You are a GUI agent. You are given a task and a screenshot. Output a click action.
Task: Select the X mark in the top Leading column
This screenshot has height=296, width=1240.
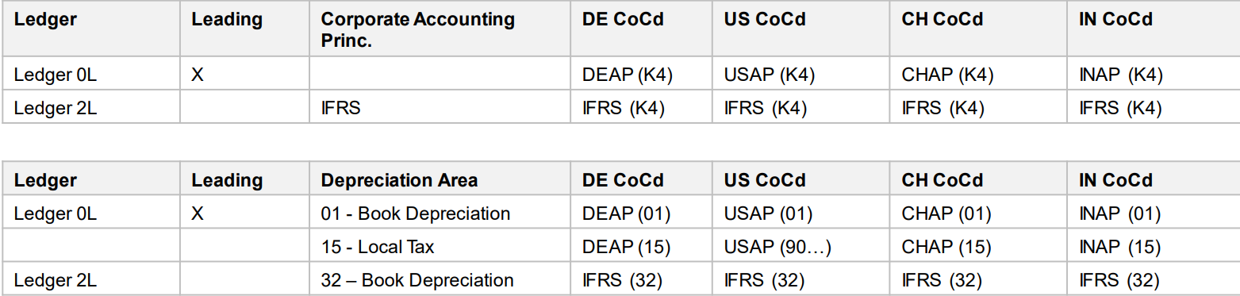click(198, 75)
